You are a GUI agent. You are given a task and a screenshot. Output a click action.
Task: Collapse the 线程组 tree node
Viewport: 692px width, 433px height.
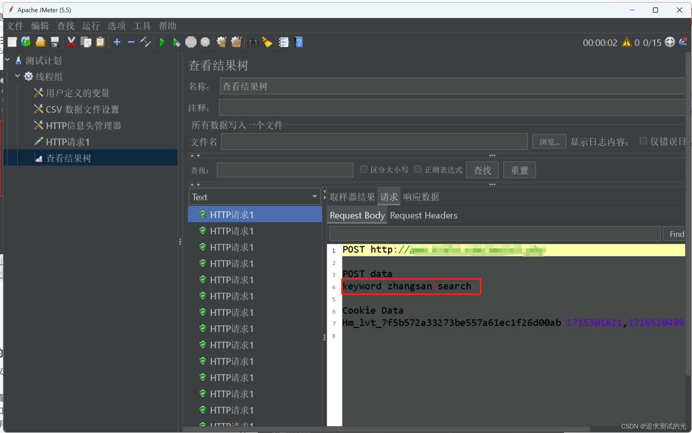17,76
